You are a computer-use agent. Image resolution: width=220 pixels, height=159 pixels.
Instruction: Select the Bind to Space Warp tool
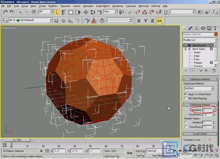pos(34,12)
